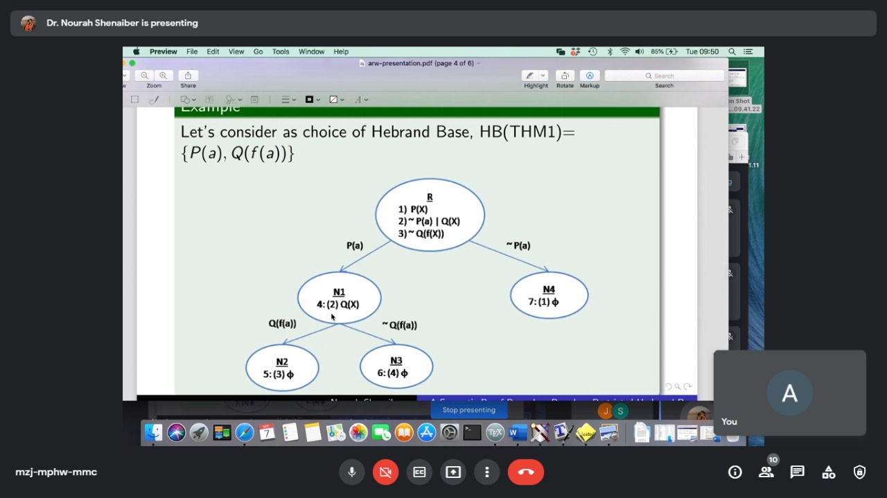Click the Stop presenting button
The width and height of the screenshot is (887, 498).
pos(469,410)
